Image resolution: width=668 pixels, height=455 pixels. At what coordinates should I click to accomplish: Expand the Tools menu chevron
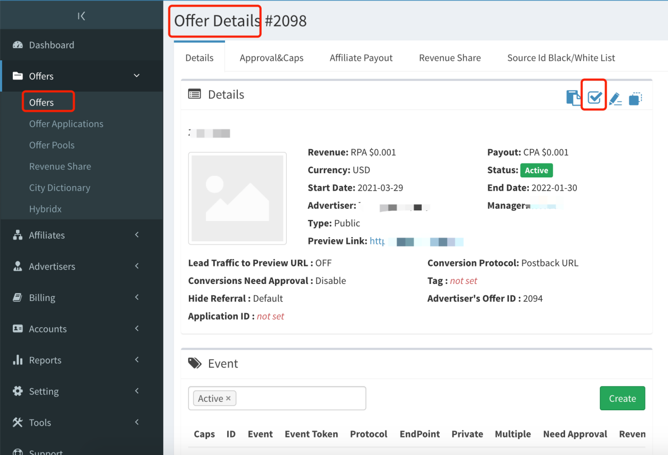pos(137,422)
